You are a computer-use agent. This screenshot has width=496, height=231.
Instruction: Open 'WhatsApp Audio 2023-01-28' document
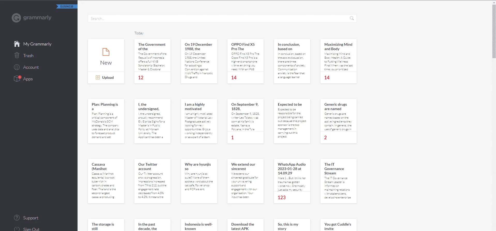[x=292, y=181]
